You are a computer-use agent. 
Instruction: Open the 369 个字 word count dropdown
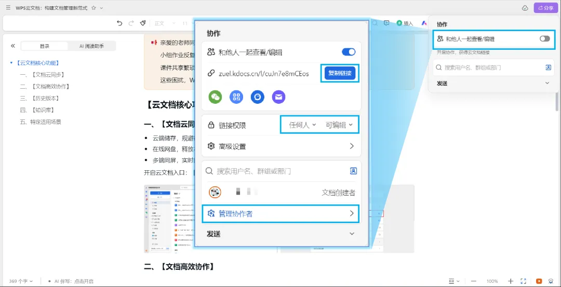tap(21, 281)
